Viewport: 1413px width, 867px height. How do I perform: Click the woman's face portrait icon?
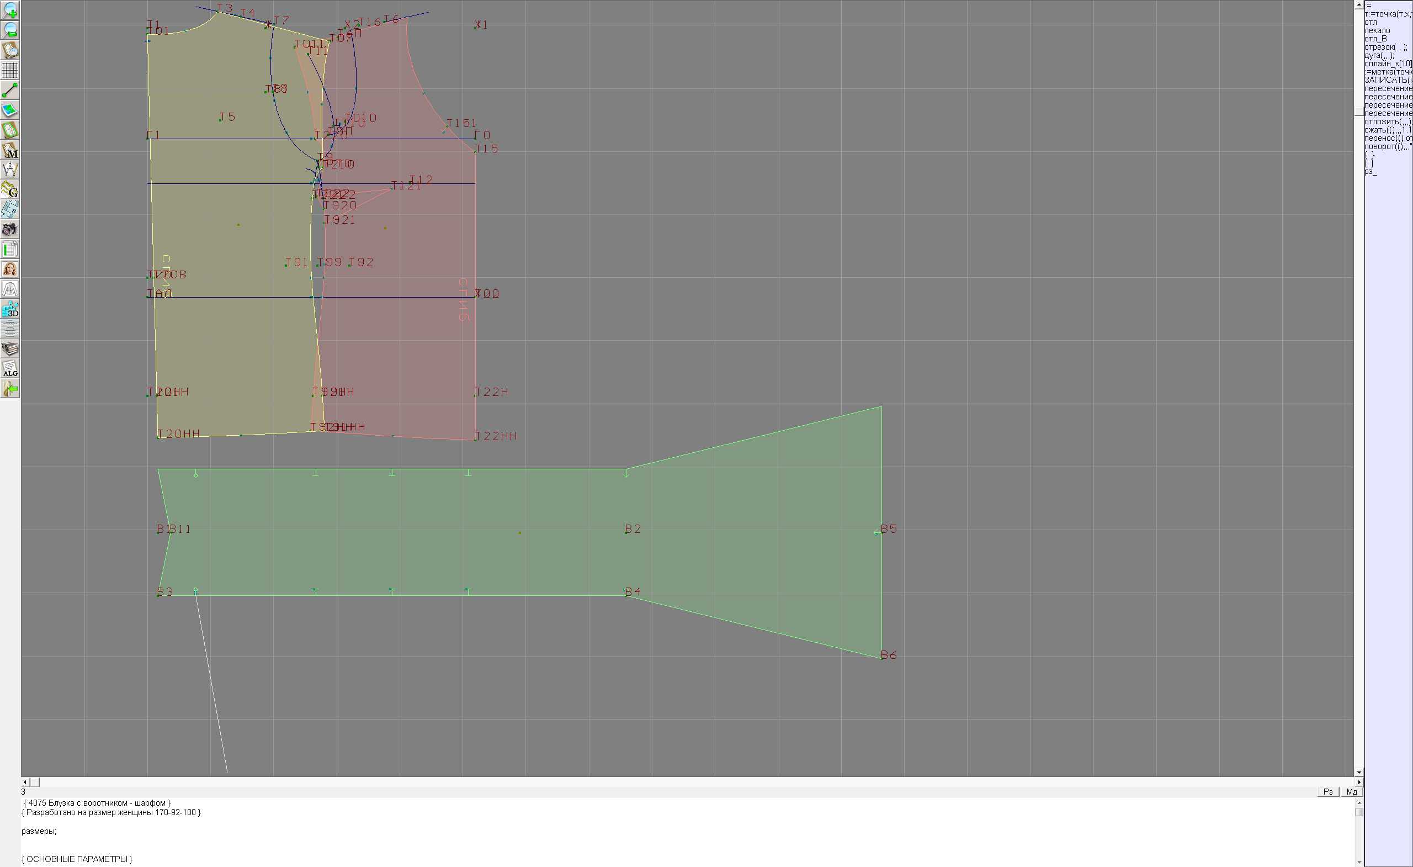10,269
